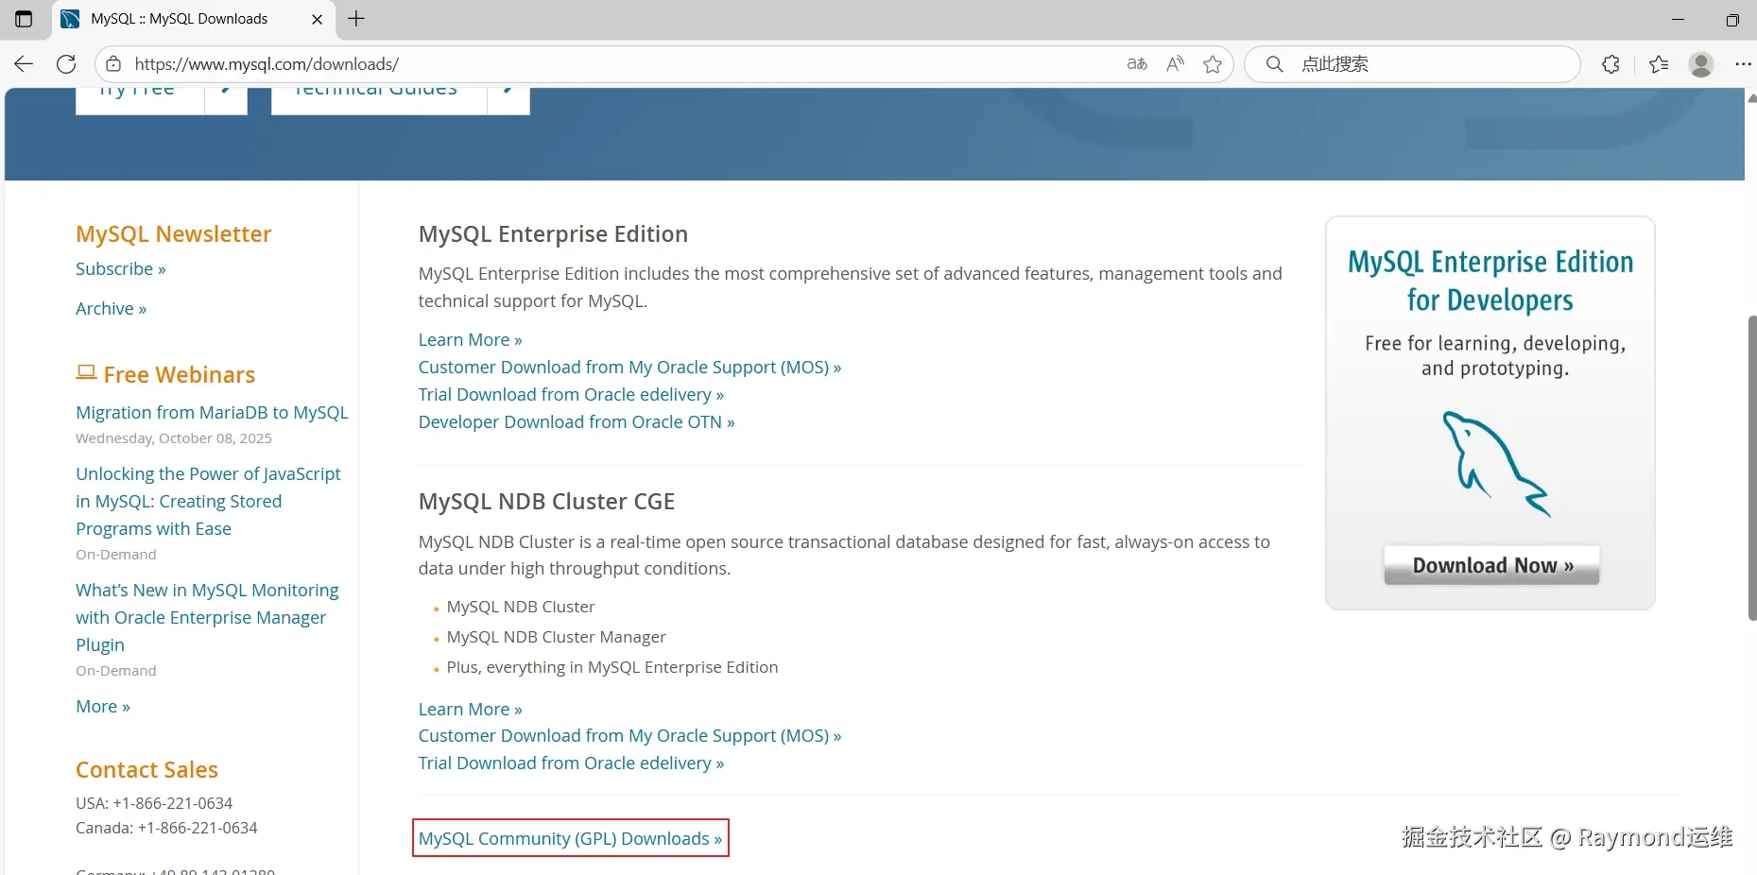1757x875 pixels.
Task: Click Learn More under MySQL Enterprise Edition
Action: pos(471,340)
